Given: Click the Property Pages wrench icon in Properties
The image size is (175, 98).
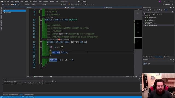Looking at the screenshot, I should point(149,64).
